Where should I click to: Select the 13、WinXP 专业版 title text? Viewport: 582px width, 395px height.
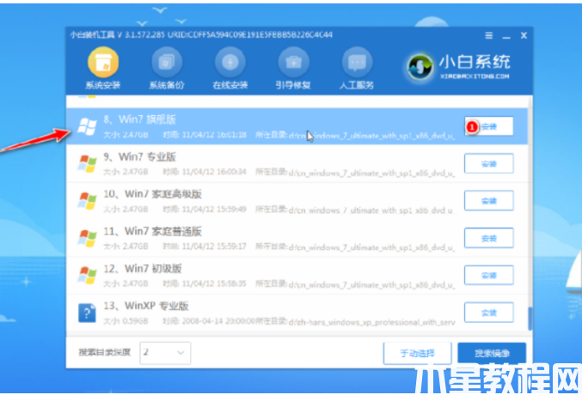(146, 306)
